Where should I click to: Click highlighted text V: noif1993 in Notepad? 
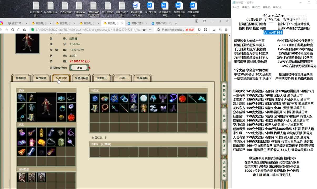tap(273, 32)
